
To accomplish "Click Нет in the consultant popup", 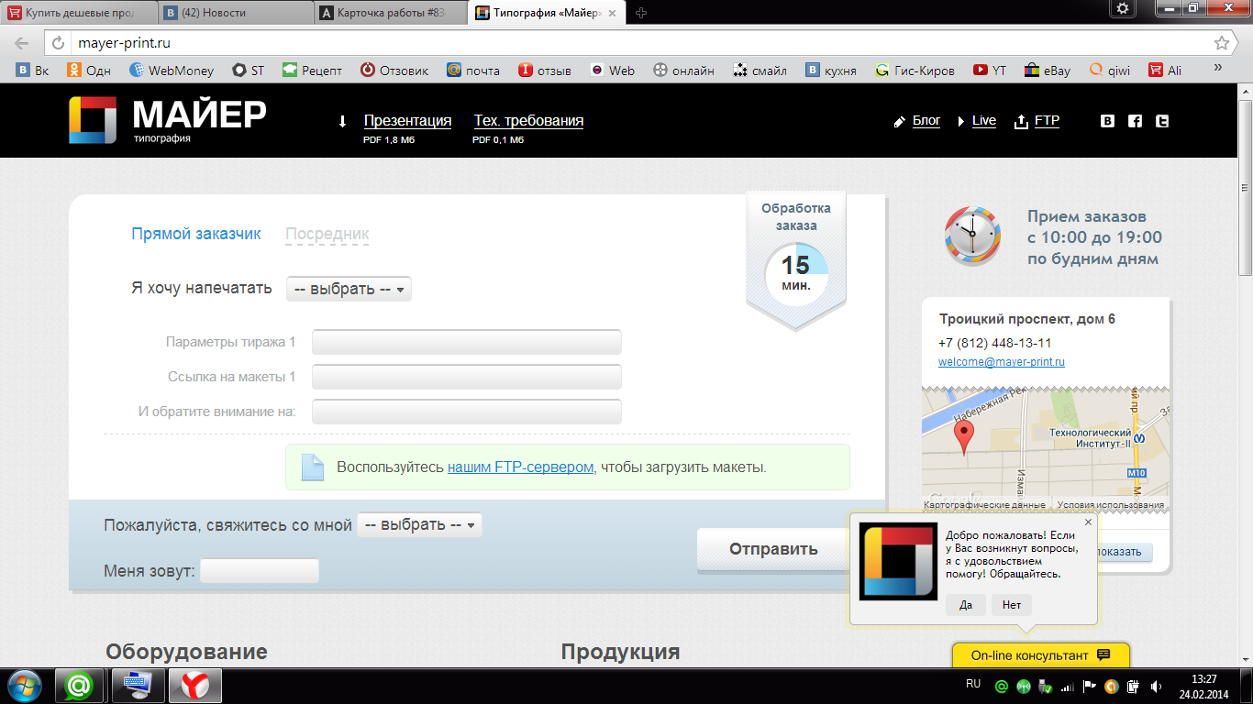I will 1012,605.
